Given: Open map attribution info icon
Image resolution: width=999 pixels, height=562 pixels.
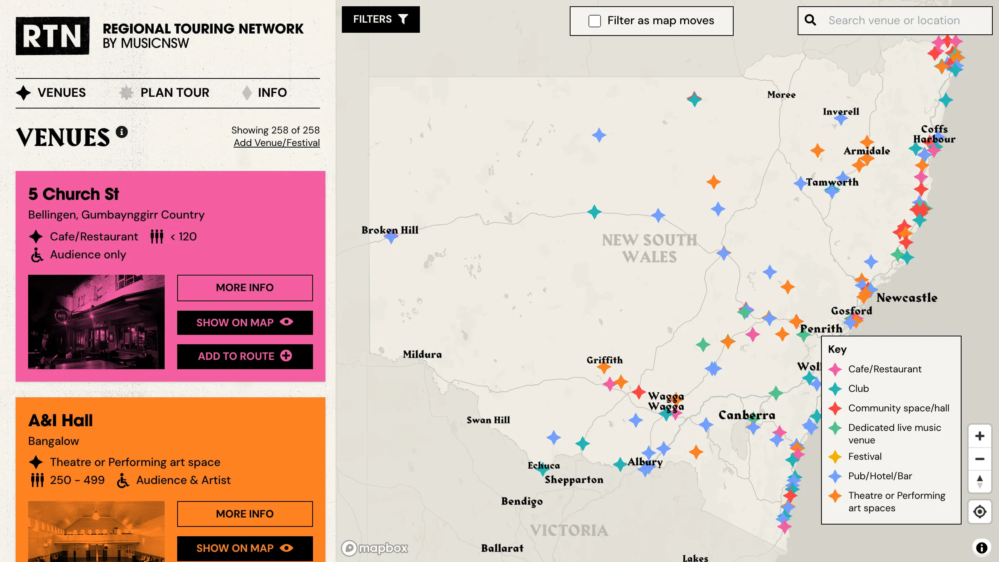Looking at the screenshot, I should (981, 548).
